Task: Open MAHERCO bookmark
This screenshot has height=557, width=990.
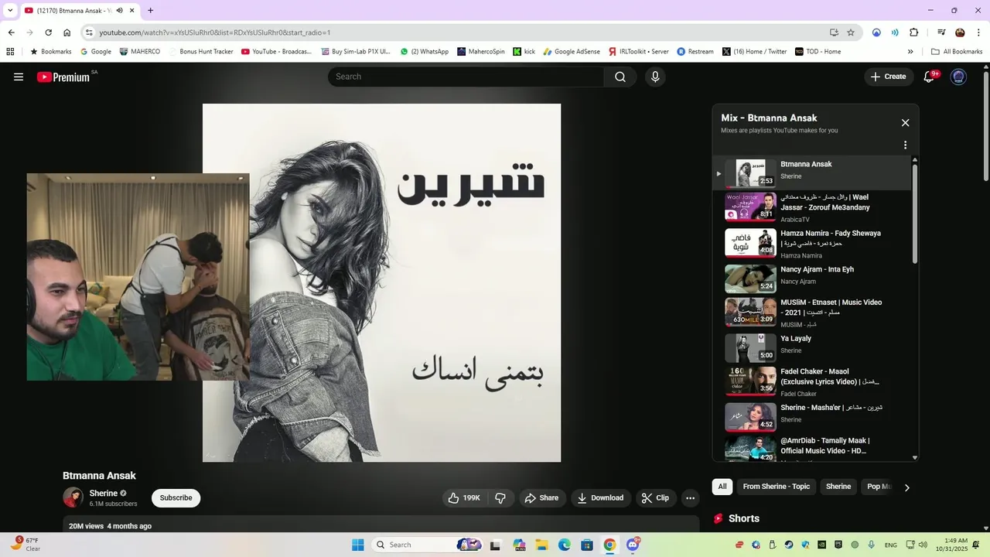Action: (x=140, y=52)
